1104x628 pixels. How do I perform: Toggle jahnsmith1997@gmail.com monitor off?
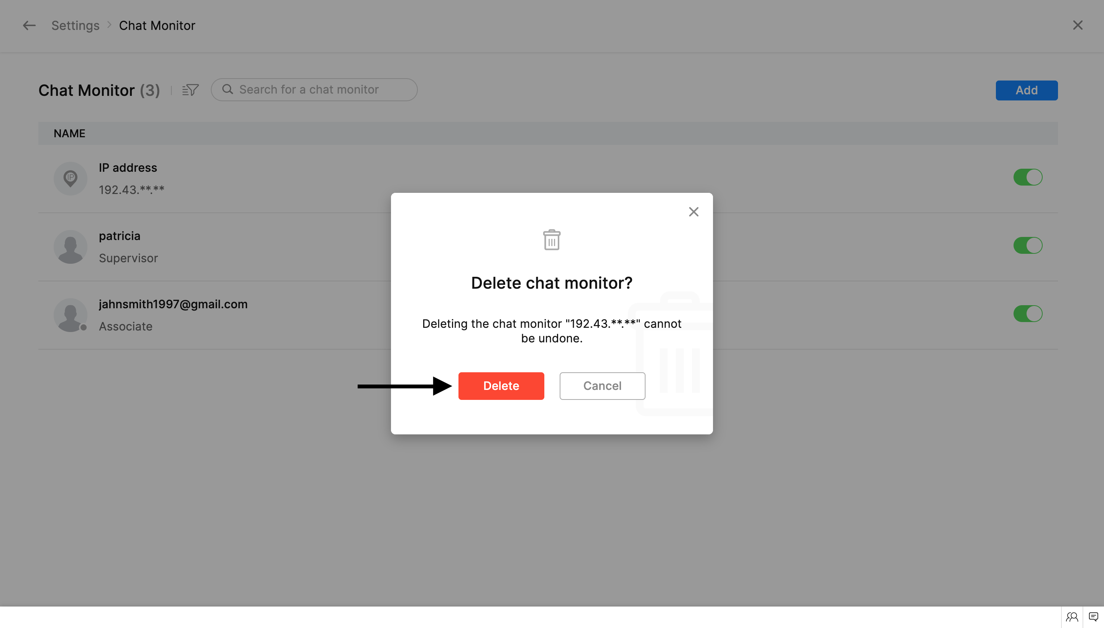coord(1027,314)
